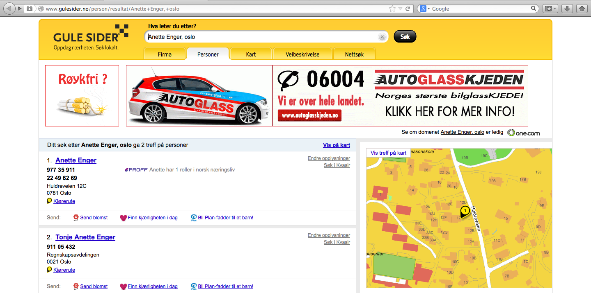
Task: Click Plan icon in Anette Enger's row
Action: [194, 218]
